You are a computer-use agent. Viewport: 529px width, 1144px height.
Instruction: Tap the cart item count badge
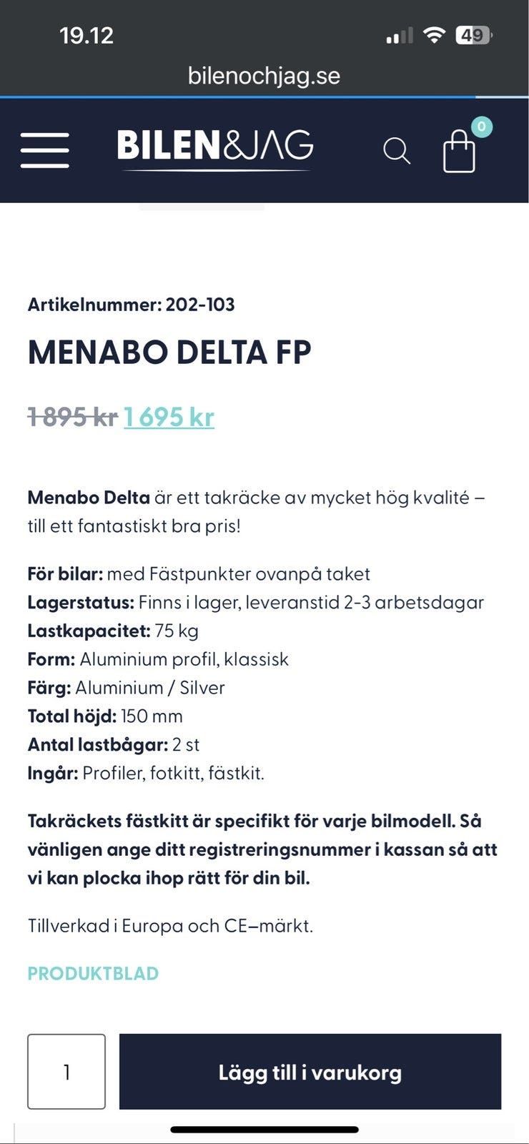[482, 127]
